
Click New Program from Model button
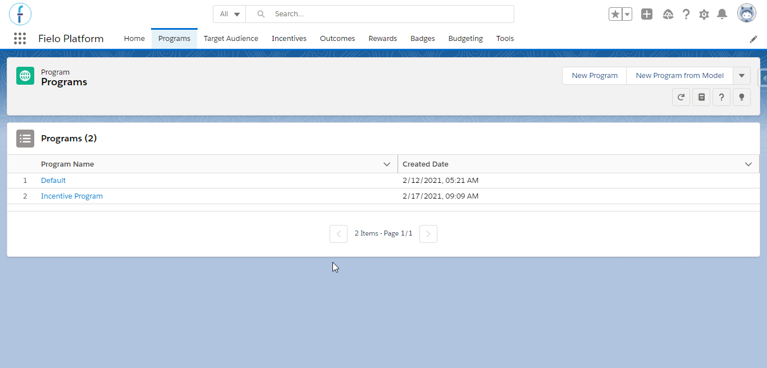[679, 76]
